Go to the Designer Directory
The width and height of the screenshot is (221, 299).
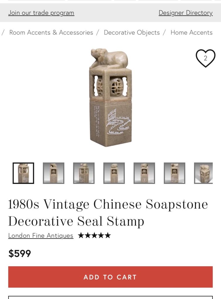point(186,13)
